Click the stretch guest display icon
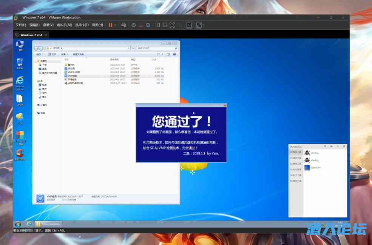 tap(199, 25)
